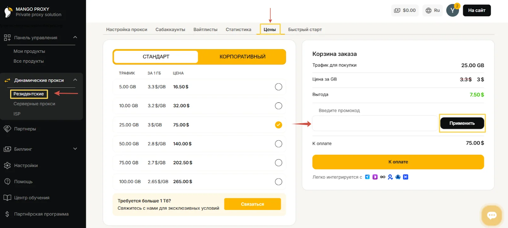The image size is (508, 228).
Task: Open Помощь question mark icon
Action: [7, 181]
